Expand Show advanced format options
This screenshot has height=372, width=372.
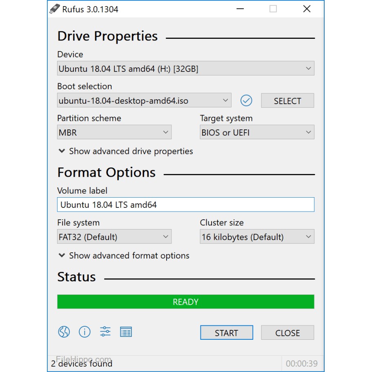124,256
